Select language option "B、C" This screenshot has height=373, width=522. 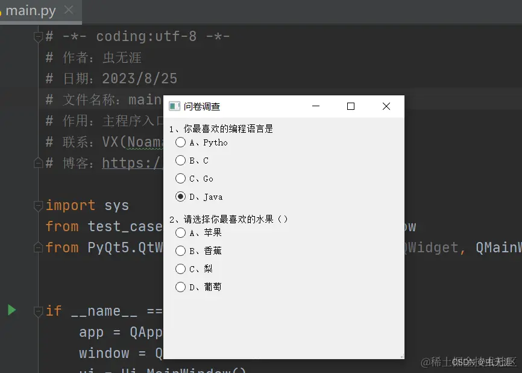pos(181,161)
